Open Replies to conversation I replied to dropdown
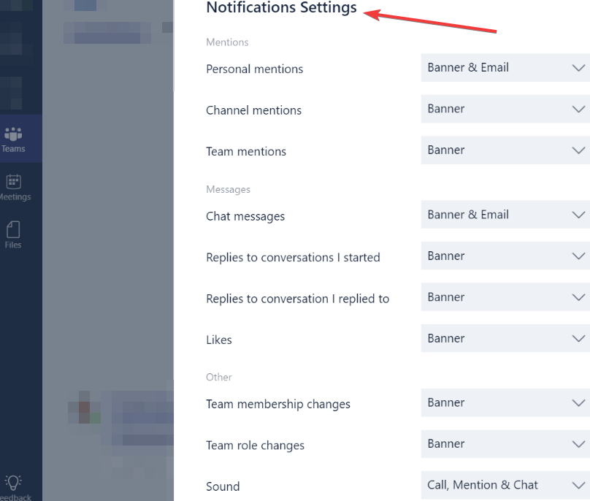 click(505, 297)
